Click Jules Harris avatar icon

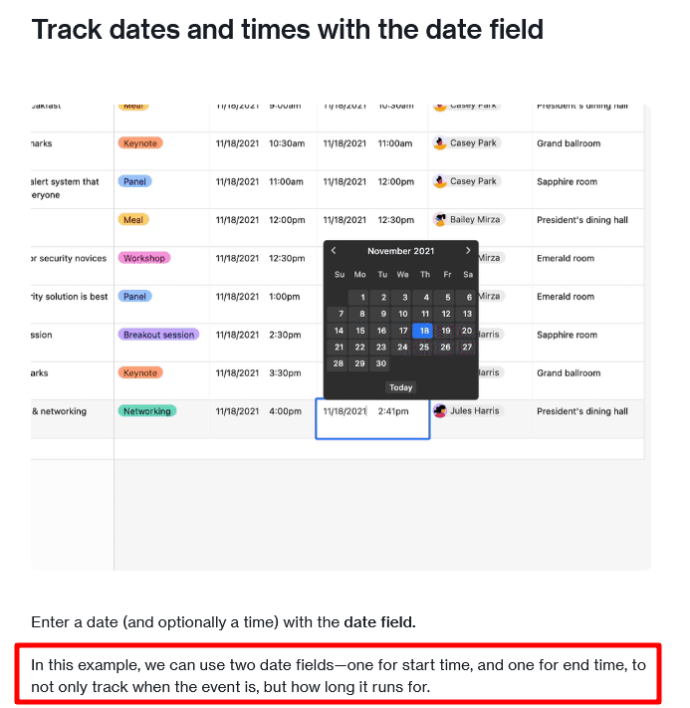point(440,411)
